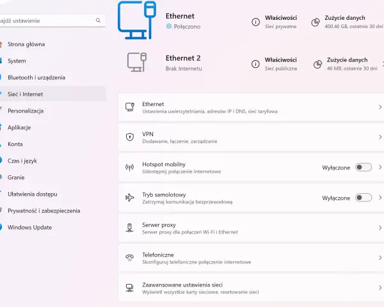This screenshot has width=384, height=307.
Task: Open the System settings category
Action: pos(52,61)
